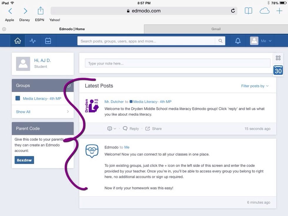Screen dimensions: 288x216
Task: Click the search magnifier icon
Action: tap(220, 41)
